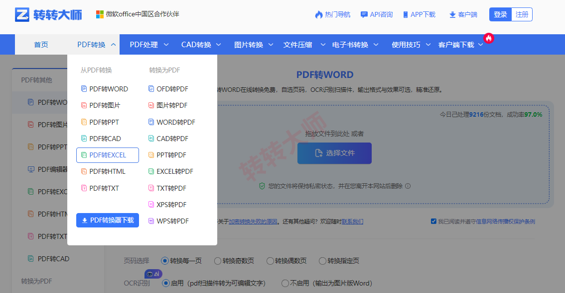Click the red hot-flame badge icon
Screen dimensions: 565x293
pos(489,38)
